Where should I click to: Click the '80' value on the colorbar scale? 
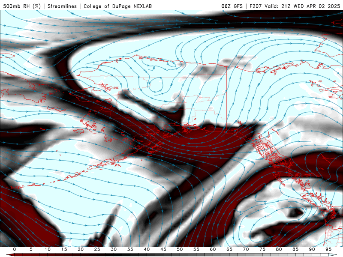tap(279, 249)
